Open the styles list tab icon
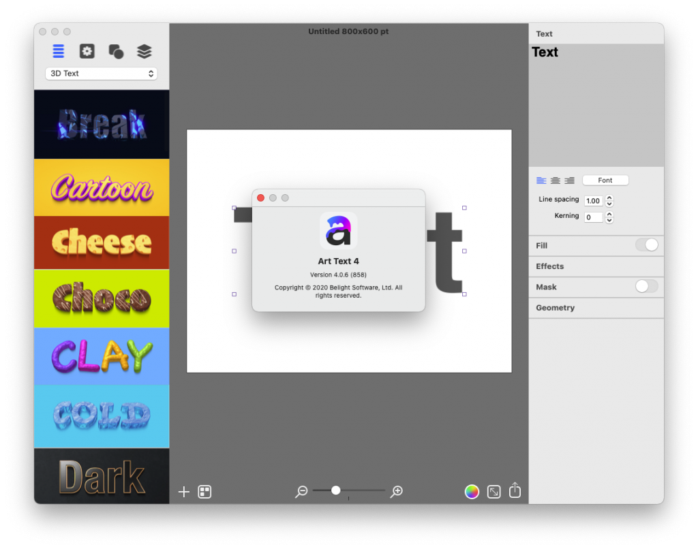The width and height of the screenshot is (698, 549). pyautogui.click(x=59, y=51)
